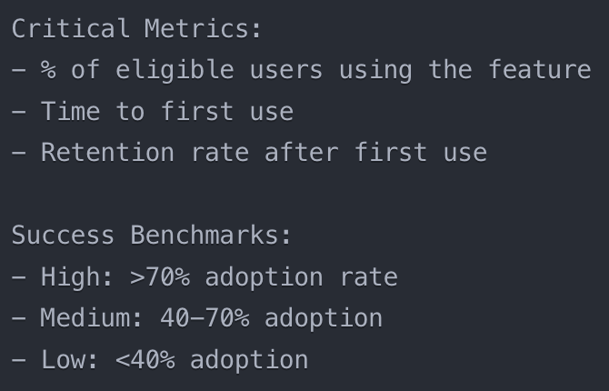The image size is (609, 391).
Task: Click the '>70%' value text
Action: pos(160,277)
